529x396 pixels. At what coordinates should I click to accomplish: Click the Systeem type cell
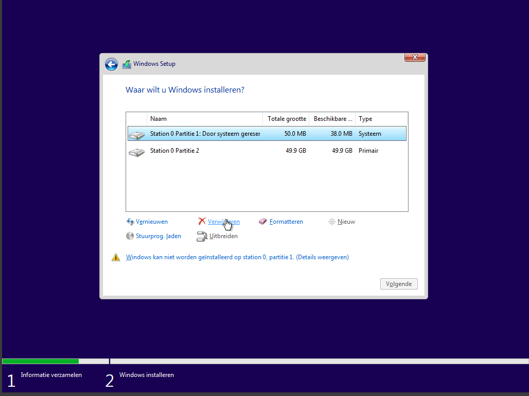[370, 134]
